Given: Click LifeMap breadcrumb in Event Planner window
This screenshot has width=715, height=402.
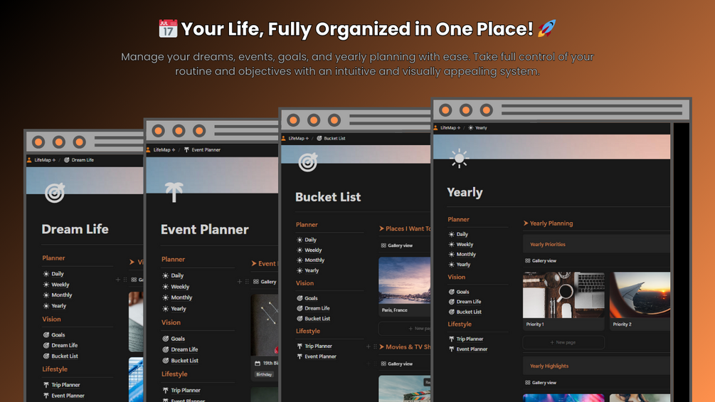Looking at the screenshot, I should tap(164, 149).
